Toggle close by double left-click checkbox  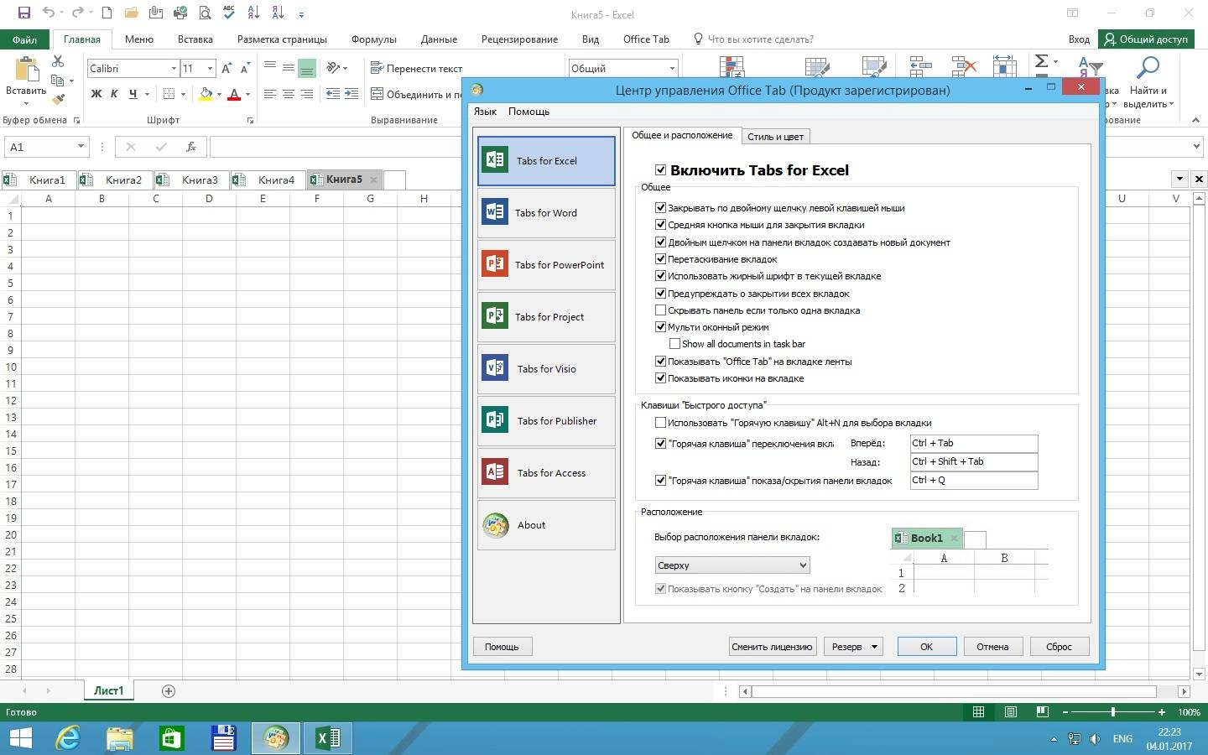click(x=660, y=208)
